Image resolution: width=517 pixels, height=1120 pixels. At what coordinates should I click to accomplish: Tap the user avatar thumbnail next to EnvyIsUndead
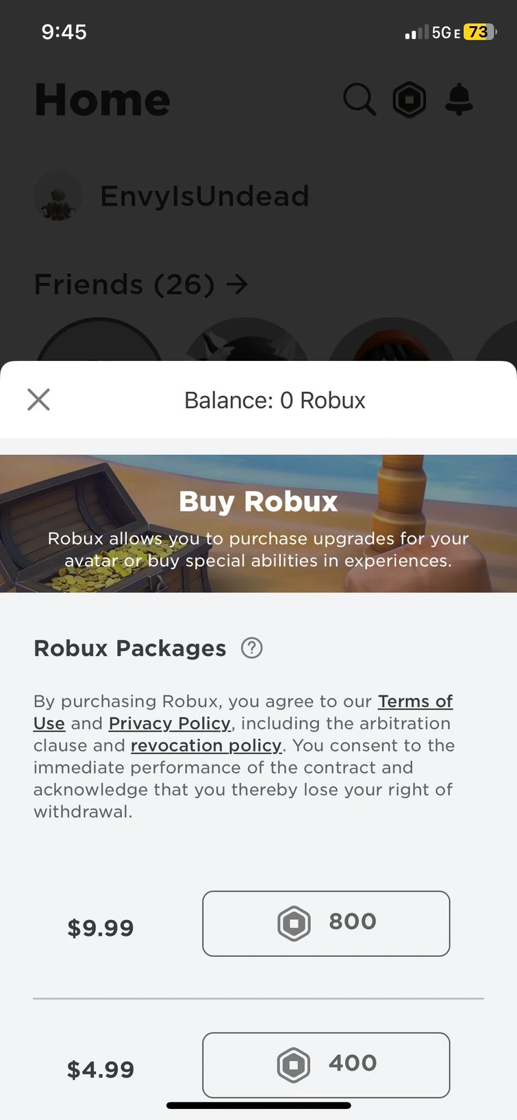pos(58,195)
